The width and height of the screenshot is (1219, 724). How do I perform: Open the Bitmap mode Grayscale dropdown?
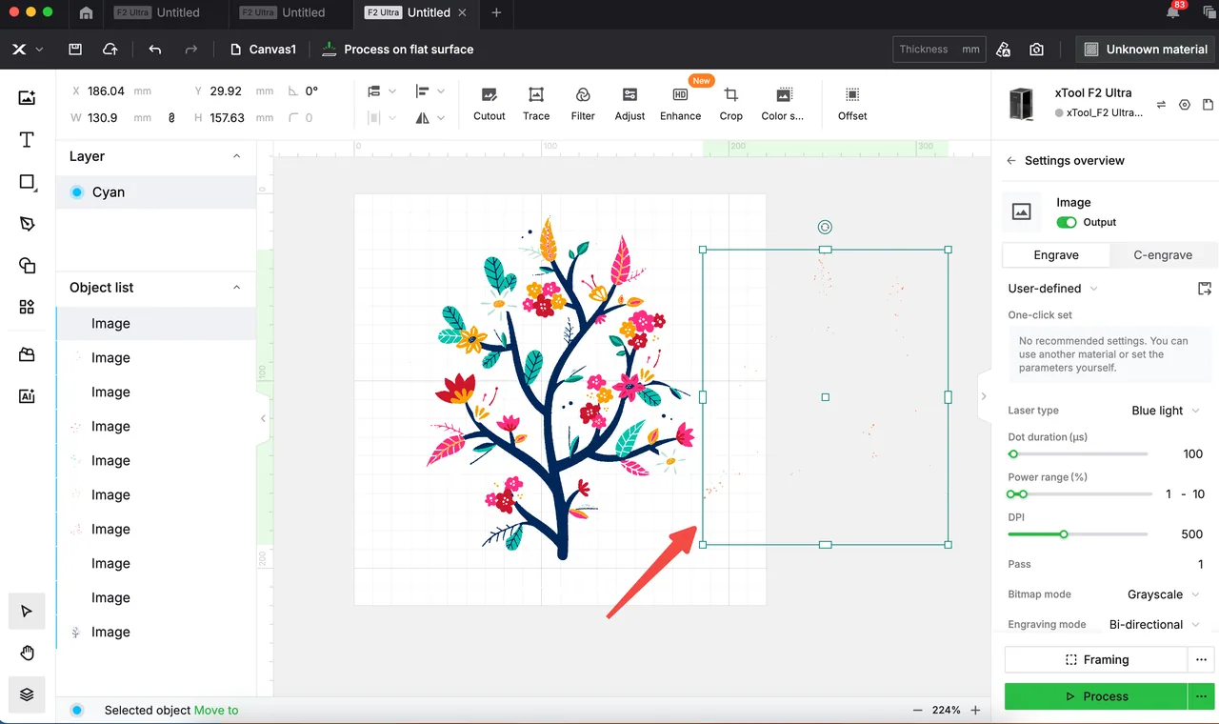pyautogui.click(x=1164, y=594)
